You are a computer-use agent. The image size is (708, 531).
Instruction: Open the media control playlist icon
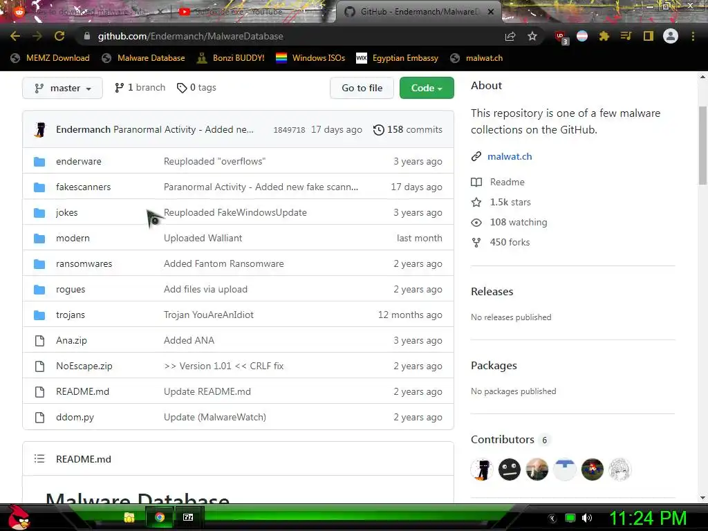pos(626,36)
